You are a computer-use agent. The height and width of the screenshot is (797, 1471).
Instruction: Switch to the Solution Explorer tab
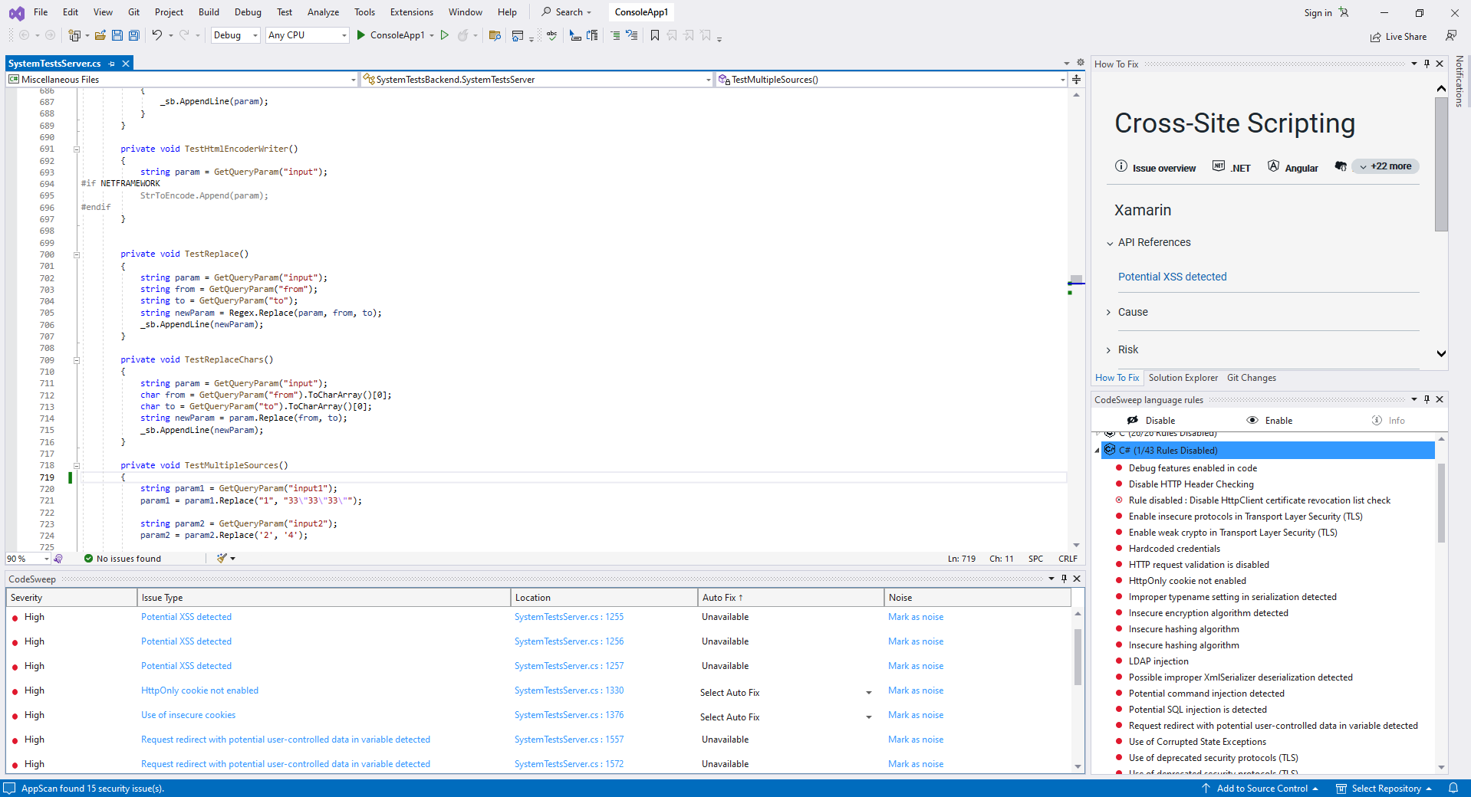coord(1183,378)
